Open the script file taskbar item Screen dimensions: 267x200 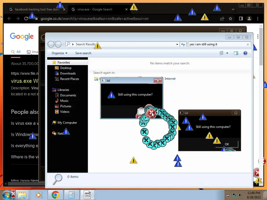click(87, 195)
